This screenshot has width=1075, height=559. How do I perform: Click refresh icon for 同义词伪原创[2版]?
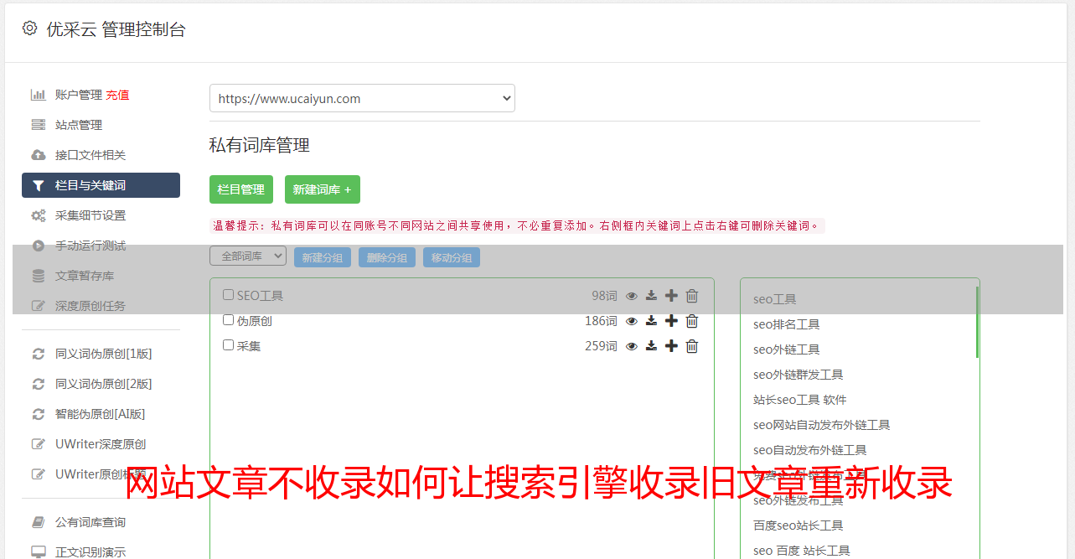(39, 384)
